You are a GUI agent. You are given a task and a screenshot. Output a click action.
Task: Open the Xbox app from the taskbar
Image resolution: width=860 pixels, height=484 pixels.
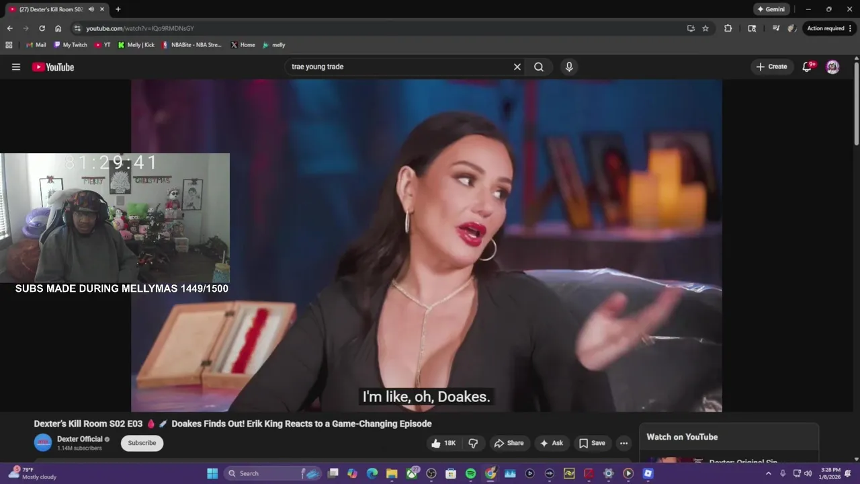(411, 473)
